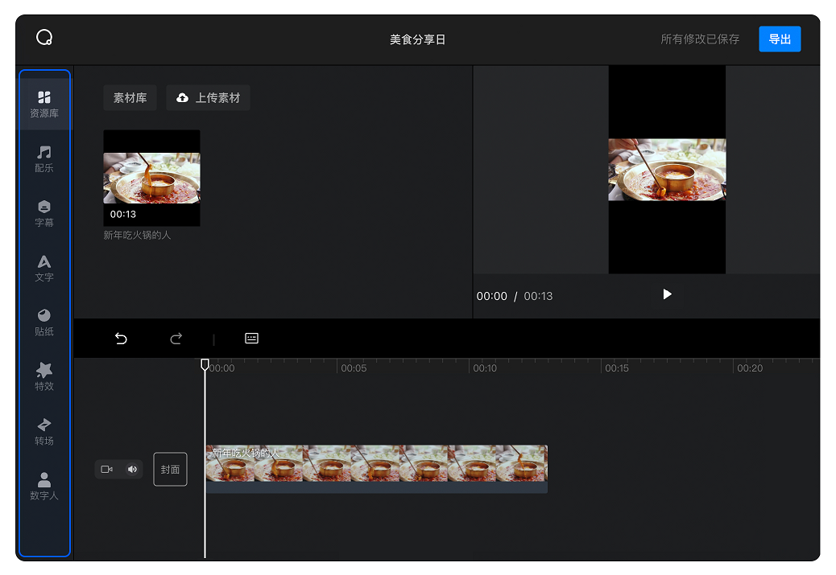836x575 pixels.
Task: Open the 素材库 material library tab
Action: pyautogui.click(x=130, y=98)
